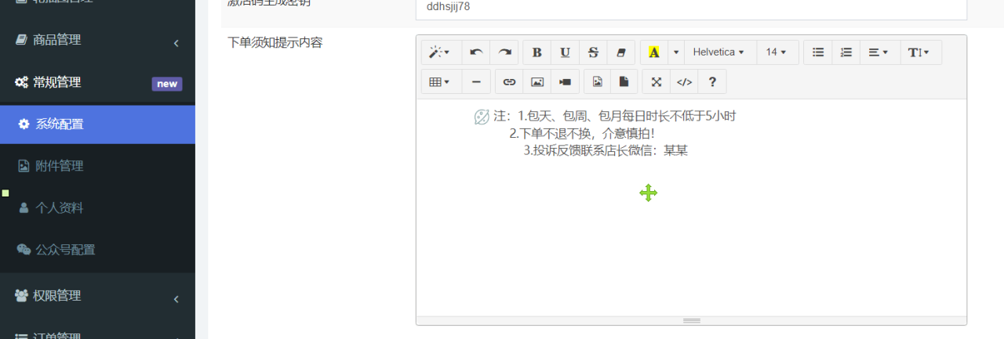This screenshot has height=339, width=1004.
Task: Toggle fullscreen editor mode
Action: coord(657,81)
